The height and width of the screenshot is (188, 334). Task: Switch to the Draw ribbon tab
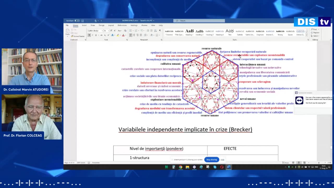93,25
